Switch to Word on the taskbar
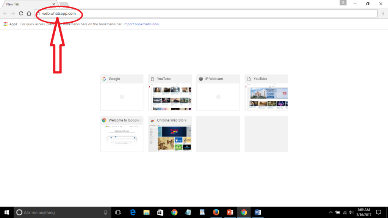The image size is (388, 218). 258,212
